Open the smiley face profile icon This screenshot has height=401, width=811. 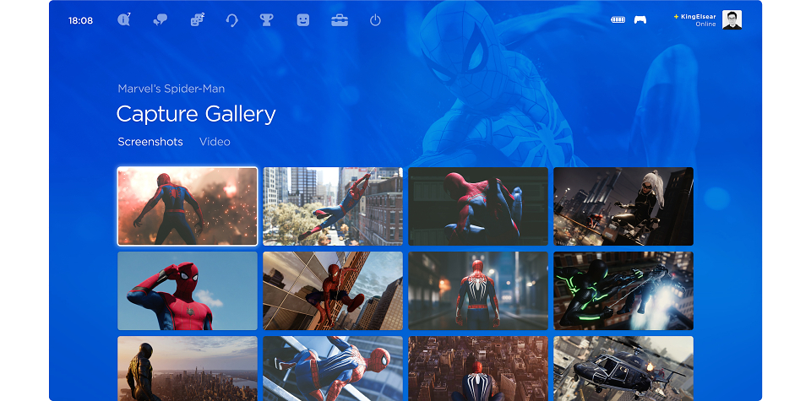[303, 20]
